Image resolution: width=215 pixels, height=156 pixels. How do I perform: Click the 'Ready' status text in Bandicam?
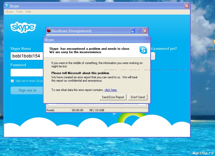point(51,110)
